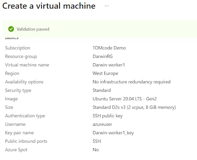Select the 'No' Azure Spot value
197x160 pixels.
point(96,150)
